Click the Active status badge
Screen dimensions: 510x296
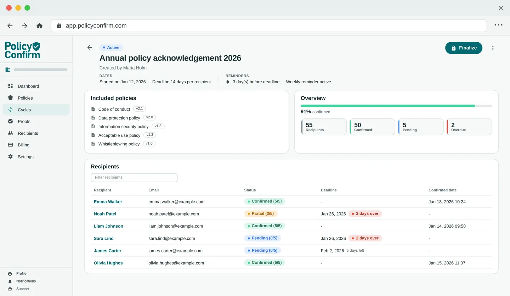111,48
